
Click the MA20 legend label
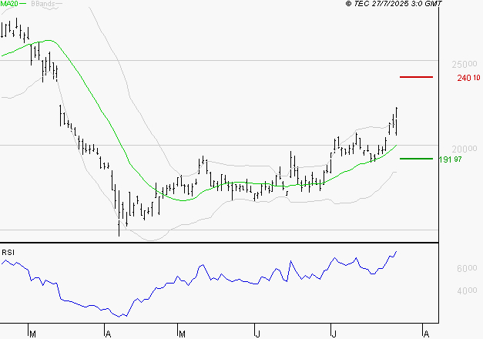click(x=9, y=4)
